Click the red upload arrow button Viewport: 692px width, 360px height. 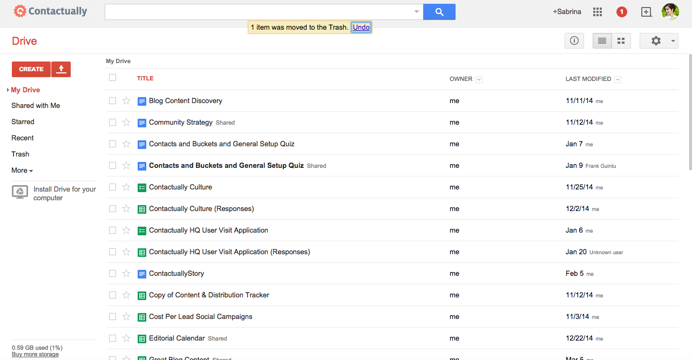[61, 69]
